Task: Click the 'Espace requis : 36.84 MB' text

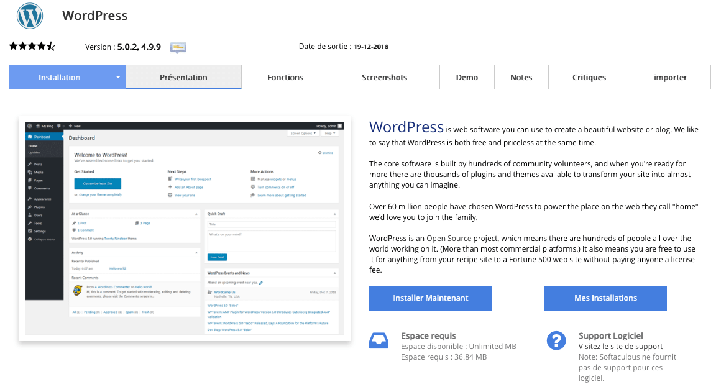Action: coord(444,357)
